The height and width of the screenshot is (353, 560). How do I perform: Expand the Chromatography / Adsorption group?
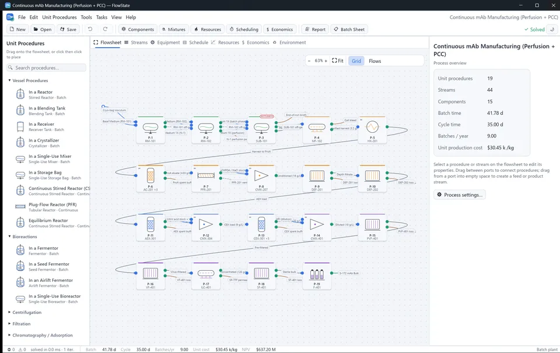tap(40, 335)
